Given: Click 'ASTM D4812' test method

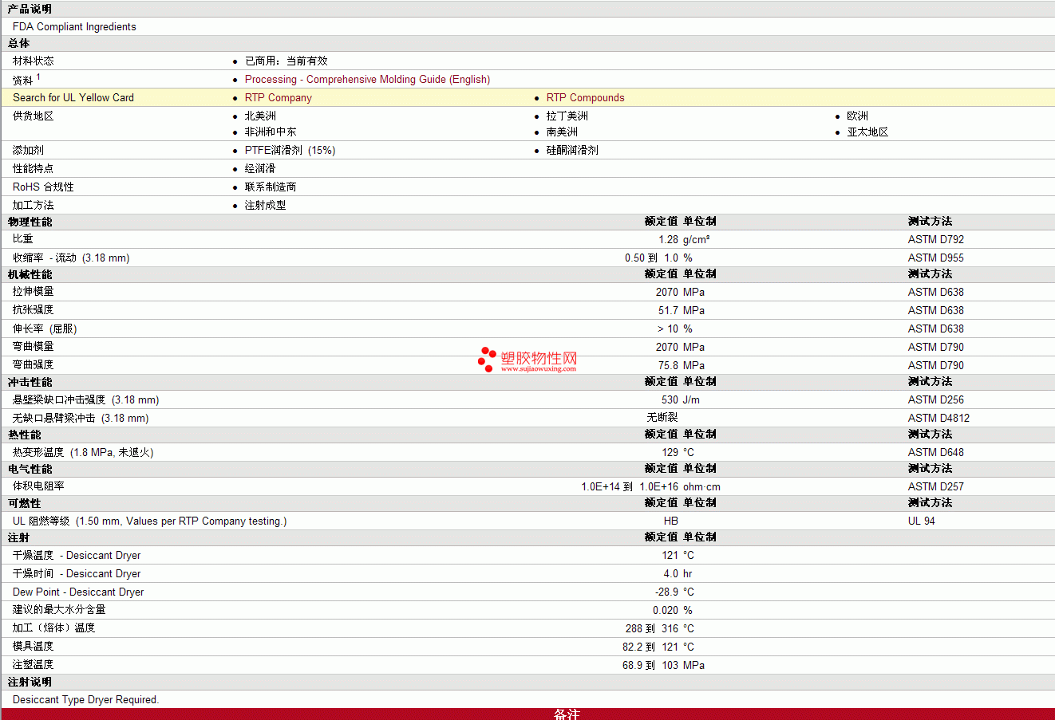Looking at the screenshot, I should [x=938, y=418].
